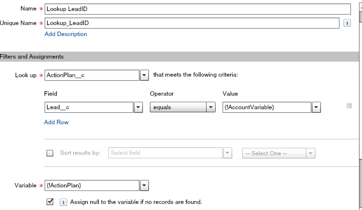Click the Add Row link
Image resolution: width=362 pixels, height=210 pixels.
[x=56, y=122]
